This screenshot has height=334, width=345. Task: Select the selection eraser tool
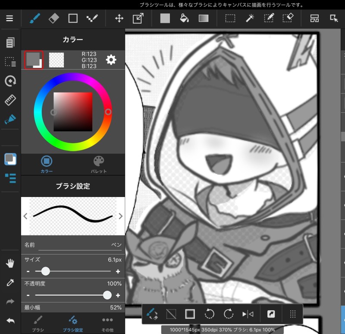[x=288, y=18]
